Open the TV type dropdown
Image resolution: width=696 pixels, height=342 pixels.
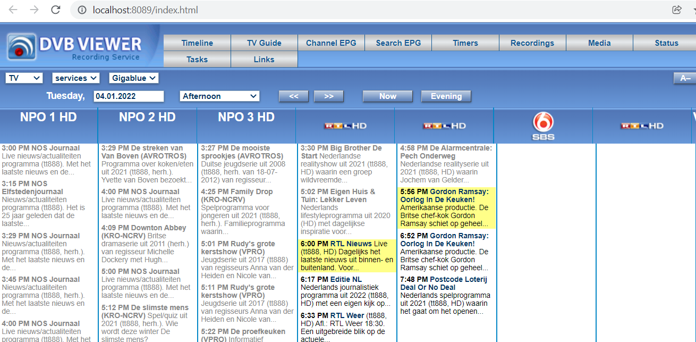point(24,78)
